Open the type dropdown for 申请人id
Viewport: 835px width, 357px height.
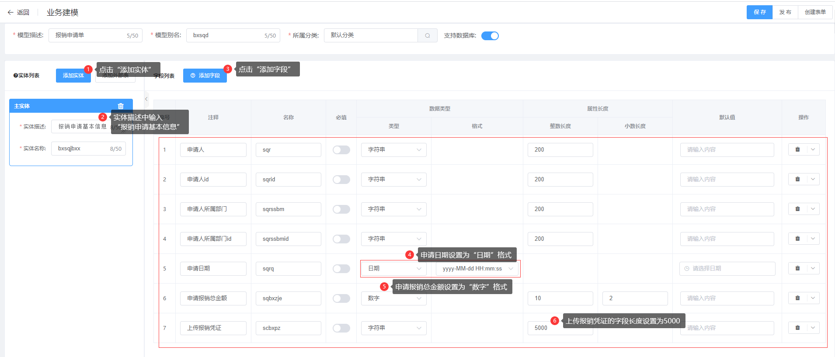pyautogui.click(x=393, y=180)
